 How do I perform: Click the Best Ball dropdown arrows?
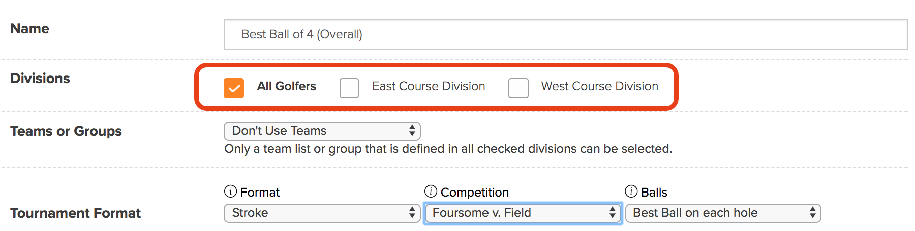point(813,213)
